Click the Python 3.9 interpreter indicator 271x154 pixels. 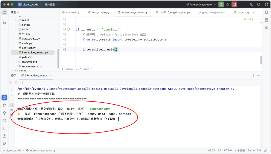click(254, 150)
